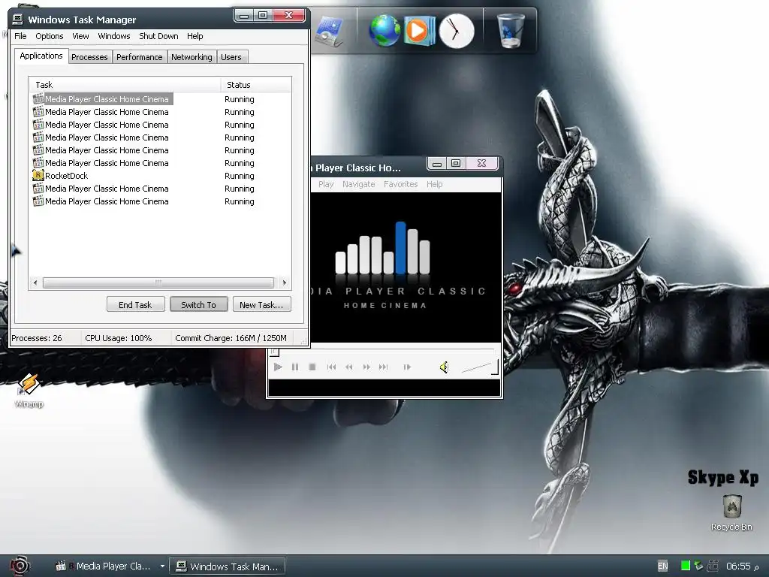Skip to next track in Media Player Classic
This screenshot has height=577, width=769.
pyautogui.click(x=383, y=367)
